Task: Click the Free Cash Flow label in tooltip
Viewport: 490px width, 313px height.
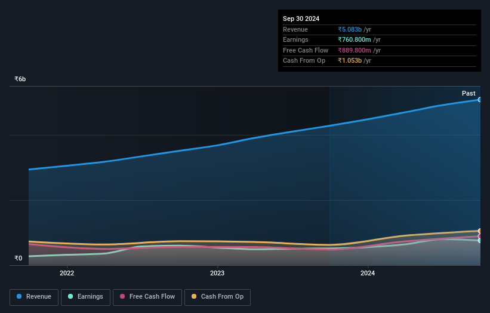Action: [x=306, y=50]
